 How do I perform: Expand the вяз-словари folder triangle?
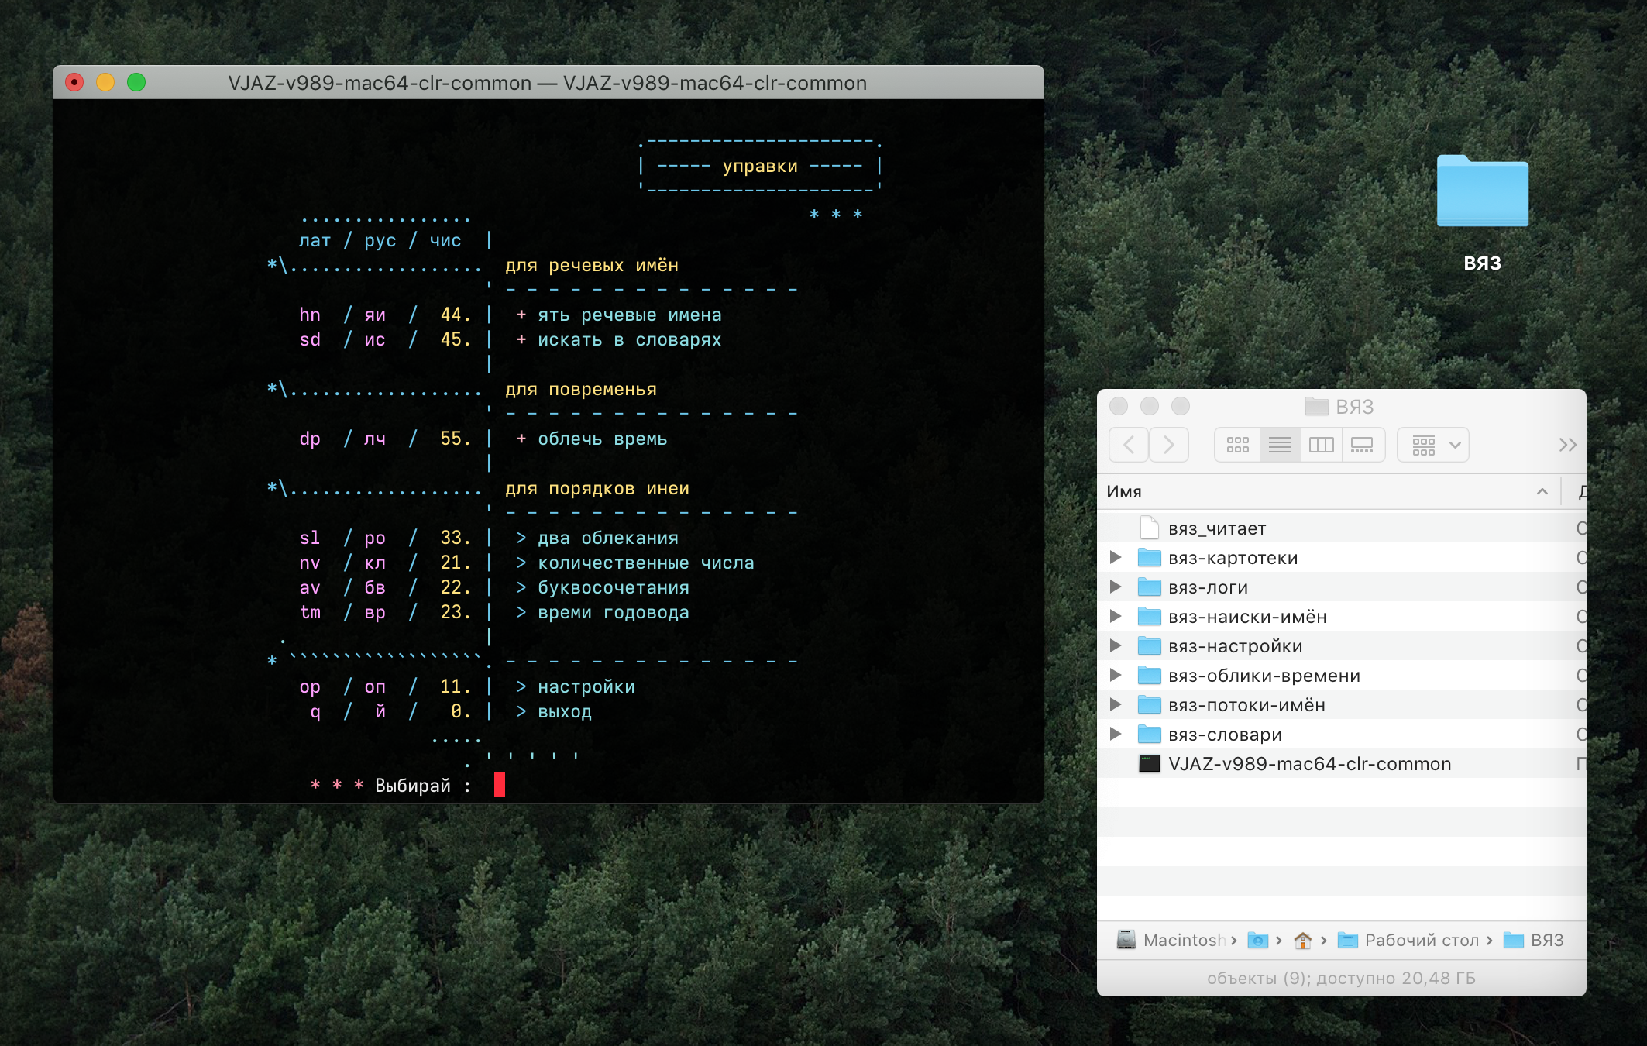pyautogui.click(x=1116, y=734)
